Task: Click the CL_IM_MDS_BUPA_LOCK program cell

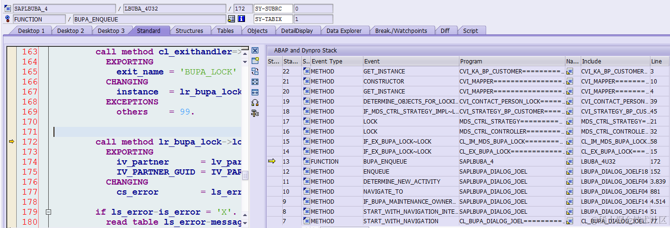Action: pos(512,142)
